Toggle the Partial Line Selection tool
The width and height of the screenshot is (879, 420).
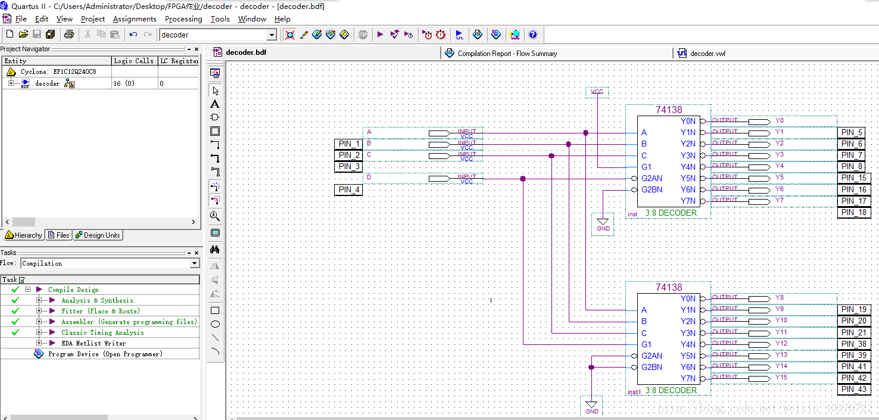(x=215, y=200)
